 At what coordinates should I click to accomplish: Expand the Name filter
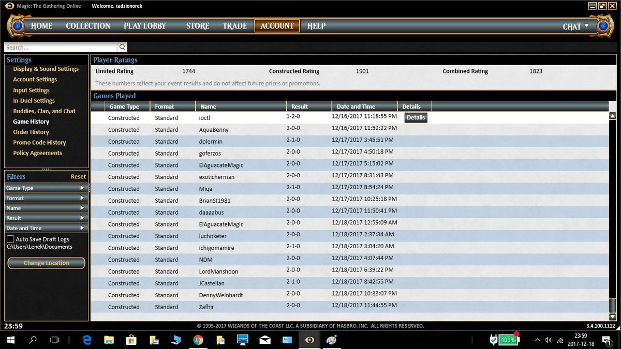click(x=45, y=208)
